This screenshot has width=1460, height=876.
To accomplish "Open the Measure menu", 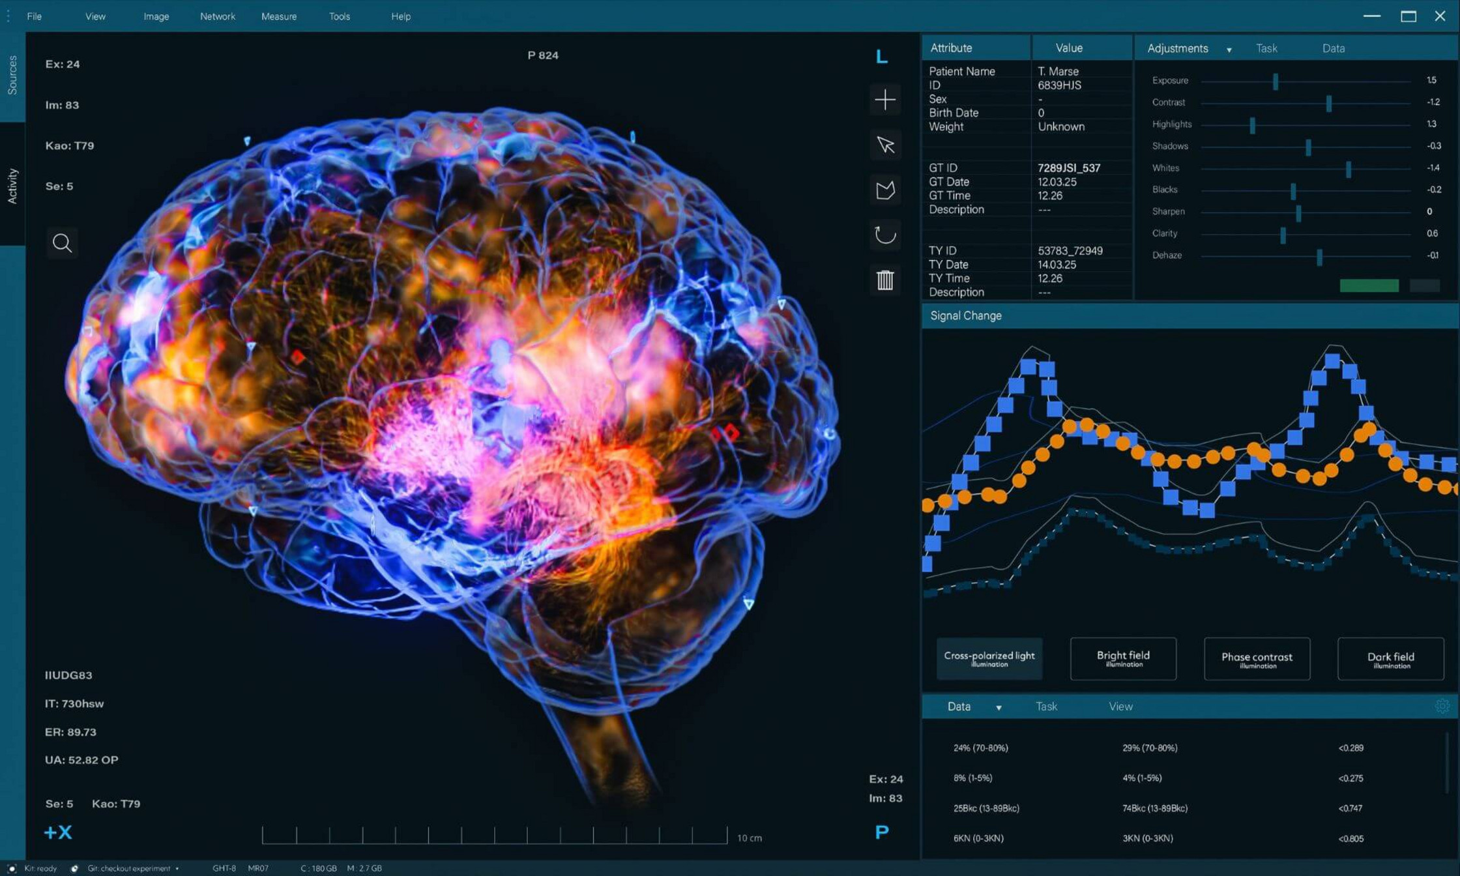I will [279, 16].
